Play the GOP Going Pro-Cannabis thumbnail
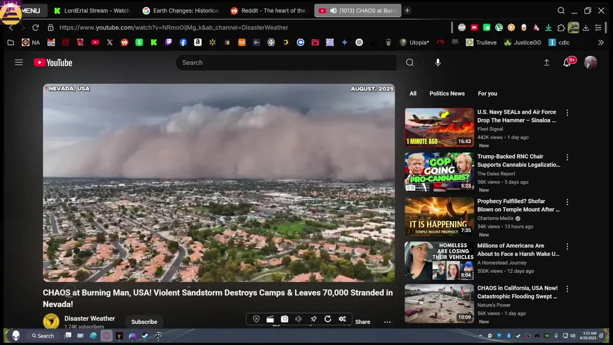Screen dimensions: 613x345 coord(439,172)
